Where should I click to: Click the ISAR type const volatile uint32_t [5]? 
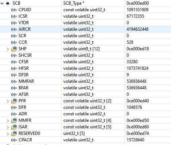(x=87, y=127)
